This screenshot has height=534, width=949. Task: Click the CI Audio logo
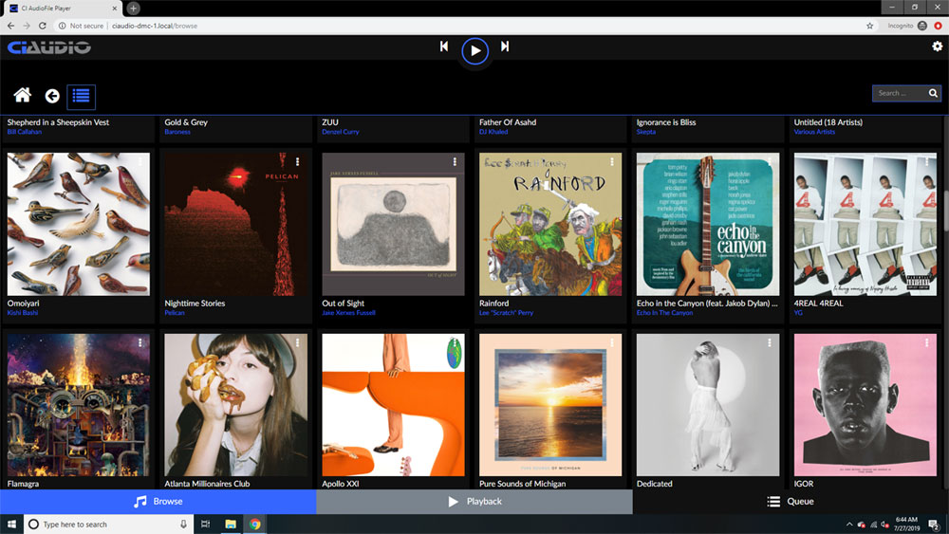click(x=49, y=47)
